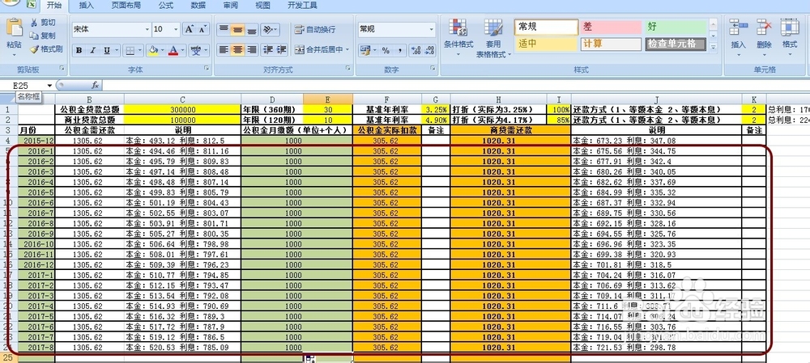Screen dimensions: 810x363
Task: Click the accounting number format icon
Action: pyautogui.click(x=365, y=51)
